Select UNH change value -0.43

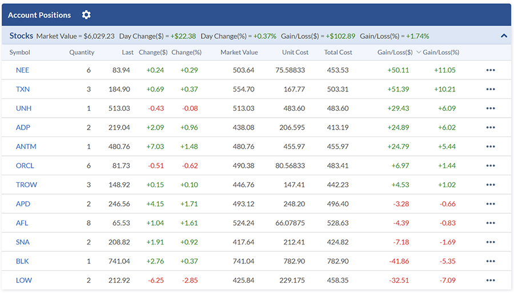point(156,108)
